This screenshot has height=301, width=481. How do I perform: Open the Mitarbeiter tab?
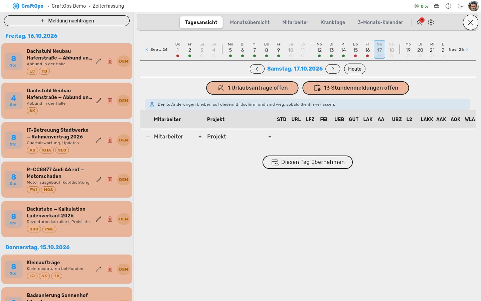coord(295,22)
